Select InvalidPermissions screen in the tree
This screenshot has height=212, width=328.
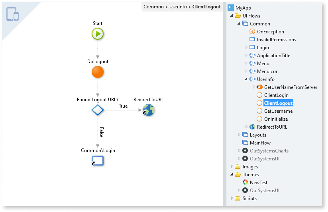[276, 40]
